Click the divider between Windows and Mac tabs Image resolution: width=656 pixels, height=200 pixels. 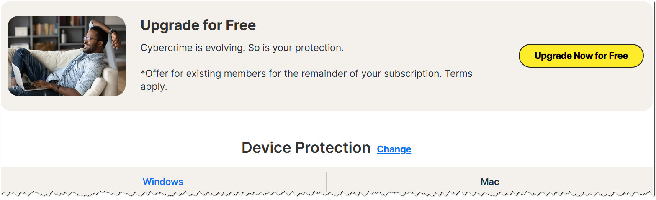327,182
